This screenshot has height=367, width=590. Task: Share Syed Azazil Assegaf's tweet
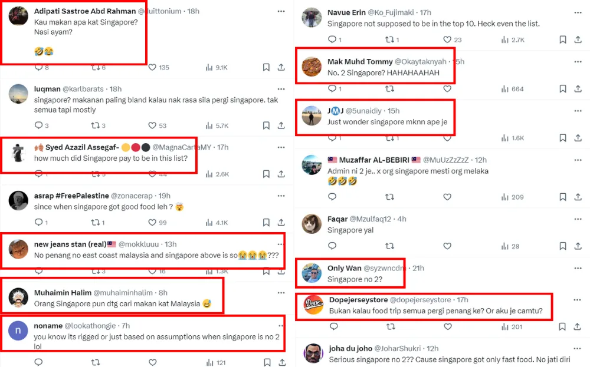pyautogui.click(x=281, y=174)
